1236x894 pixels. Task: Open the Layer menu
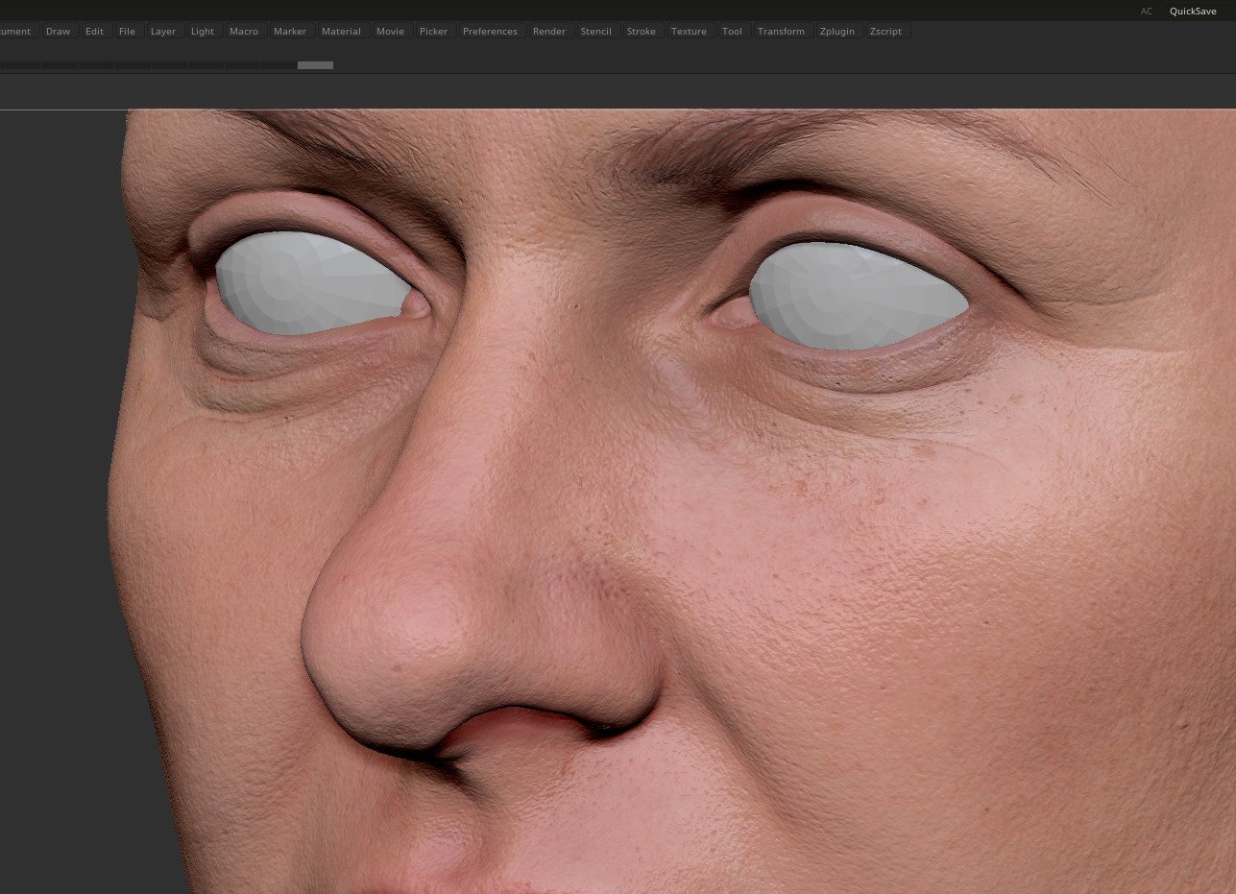[163, 32]
